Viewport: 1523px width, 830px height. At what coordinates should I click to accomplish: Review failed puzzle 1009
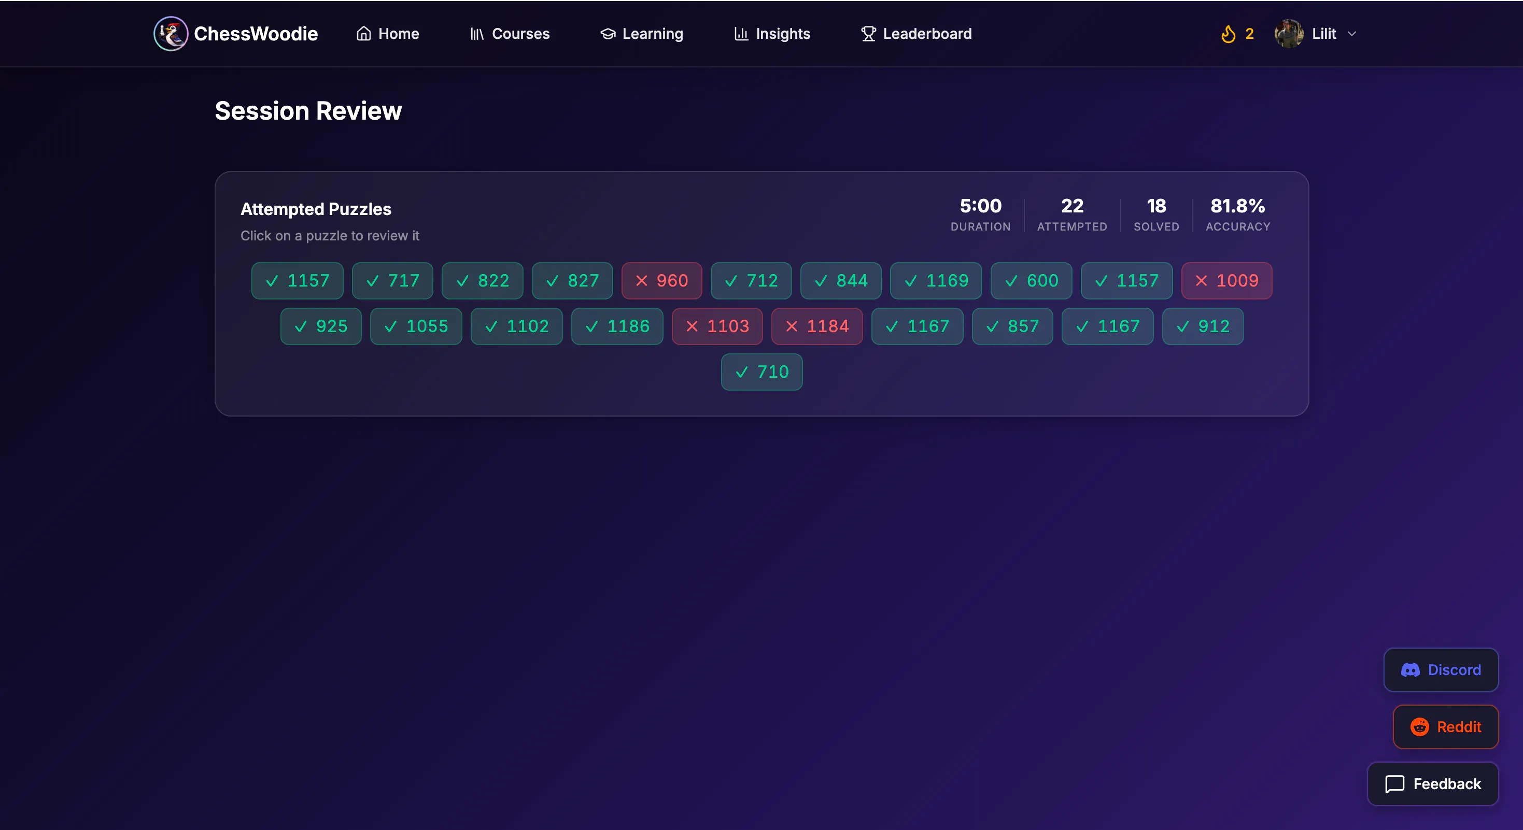coord(1227,281)
